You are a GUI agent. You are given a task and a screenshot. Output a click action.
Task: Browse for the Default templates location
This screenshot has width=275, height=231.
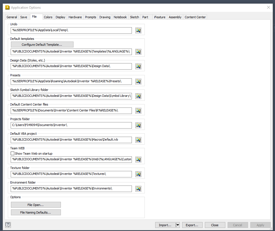pyautogui.click(x=138, y=52)
